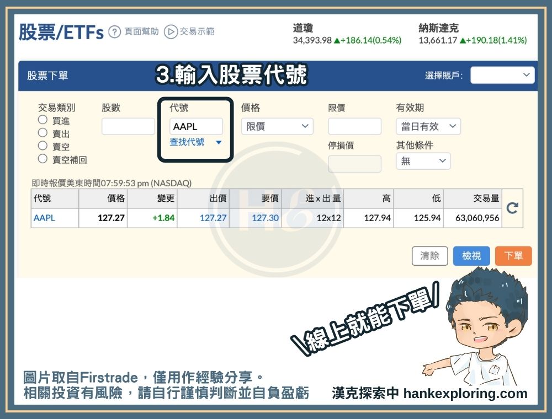
Task: Click the 限價 limit price input
Action: 354,126
